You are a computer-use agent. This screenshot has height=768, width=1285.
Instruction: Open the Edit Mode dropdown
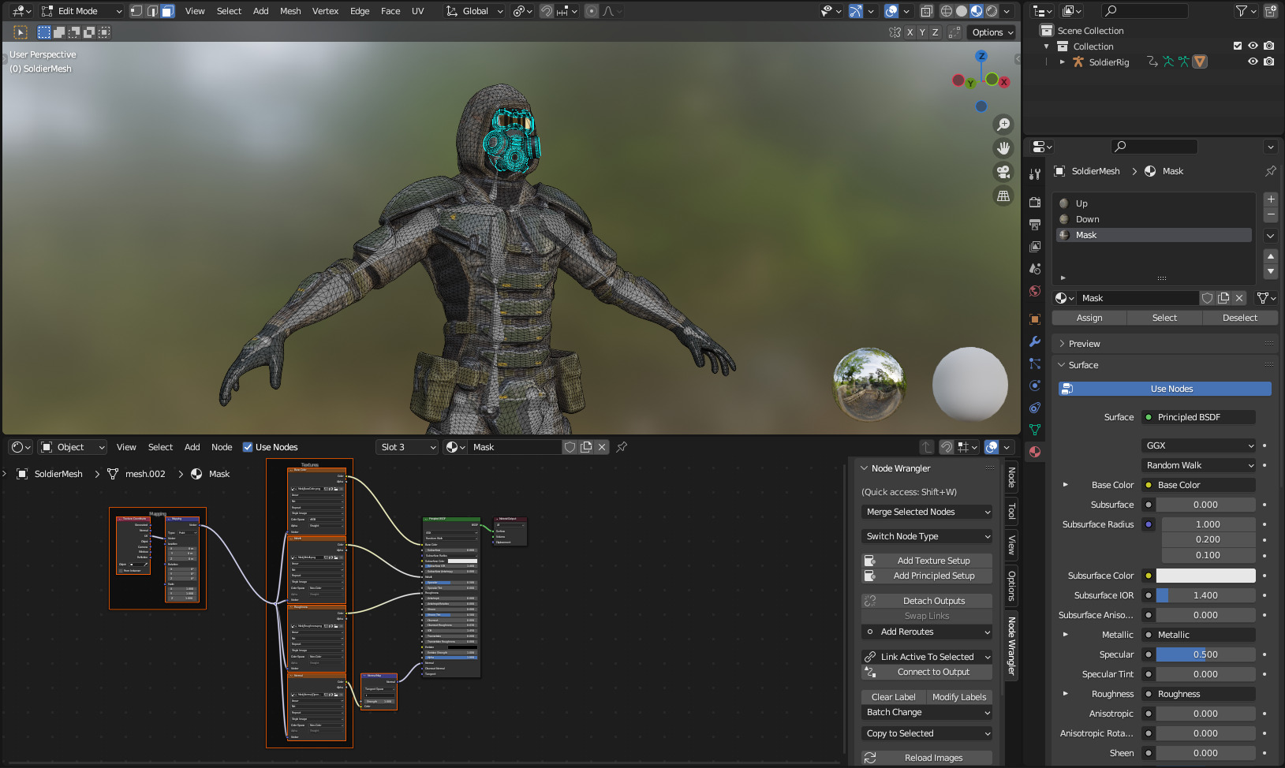(x=82, y=11)
